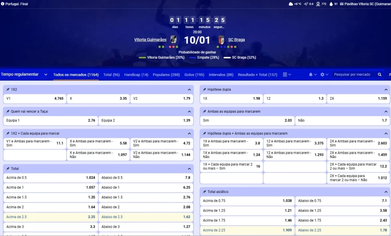391x236 pixels.
Task: Bet on Equipa 1 at 2.76
Action: (x=51, y=120)
